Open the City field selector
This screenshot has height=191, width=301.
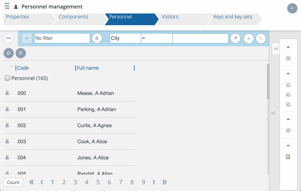[x=125, y=38]
